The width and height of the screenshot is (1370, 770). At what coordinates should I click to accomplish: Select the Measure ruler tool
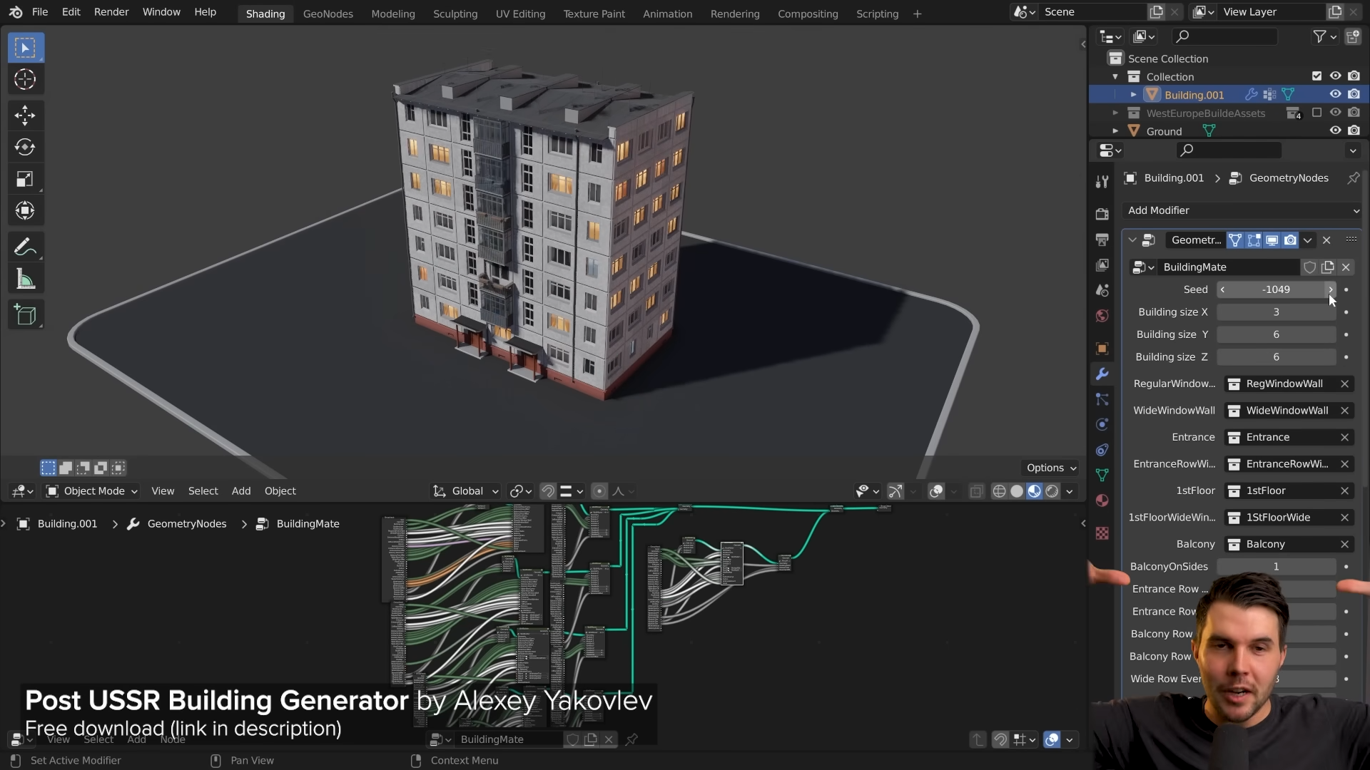pyautogui.click(x=25, y=279)
